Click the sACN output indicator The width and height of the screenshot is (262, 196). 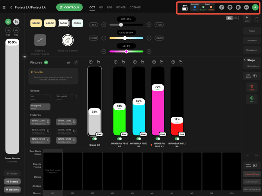(x=211, y=8)
